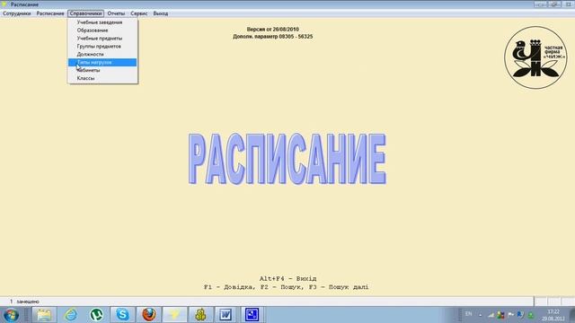Open the yellow figure taskbar application
The width and height of the screenshot is (575, 323).
pos(200,315)
